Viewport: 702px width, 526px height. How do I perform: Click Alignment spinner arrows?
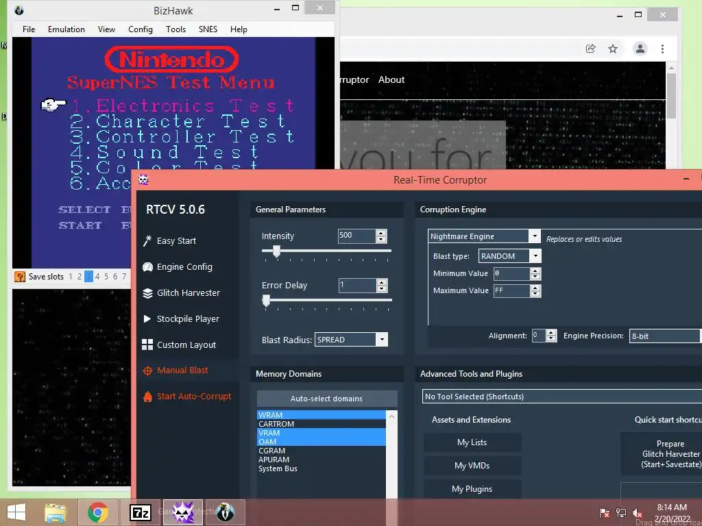click(x=551, y=336)
